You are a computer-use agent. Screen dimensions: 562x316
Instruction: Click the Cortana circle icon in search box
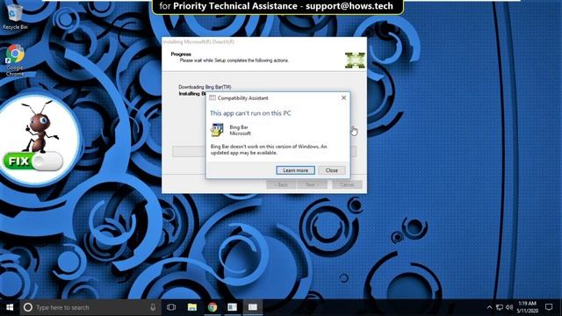(28, 307)
